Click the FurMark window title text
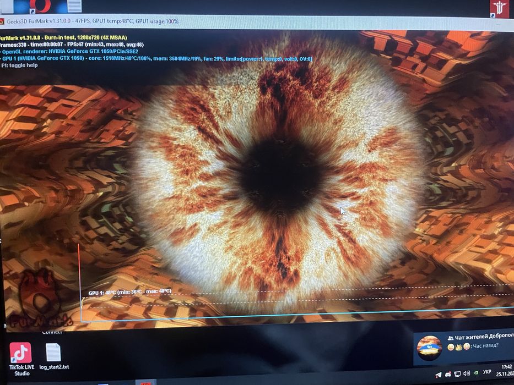The image size is (514, 385). [x=93, y=21]
